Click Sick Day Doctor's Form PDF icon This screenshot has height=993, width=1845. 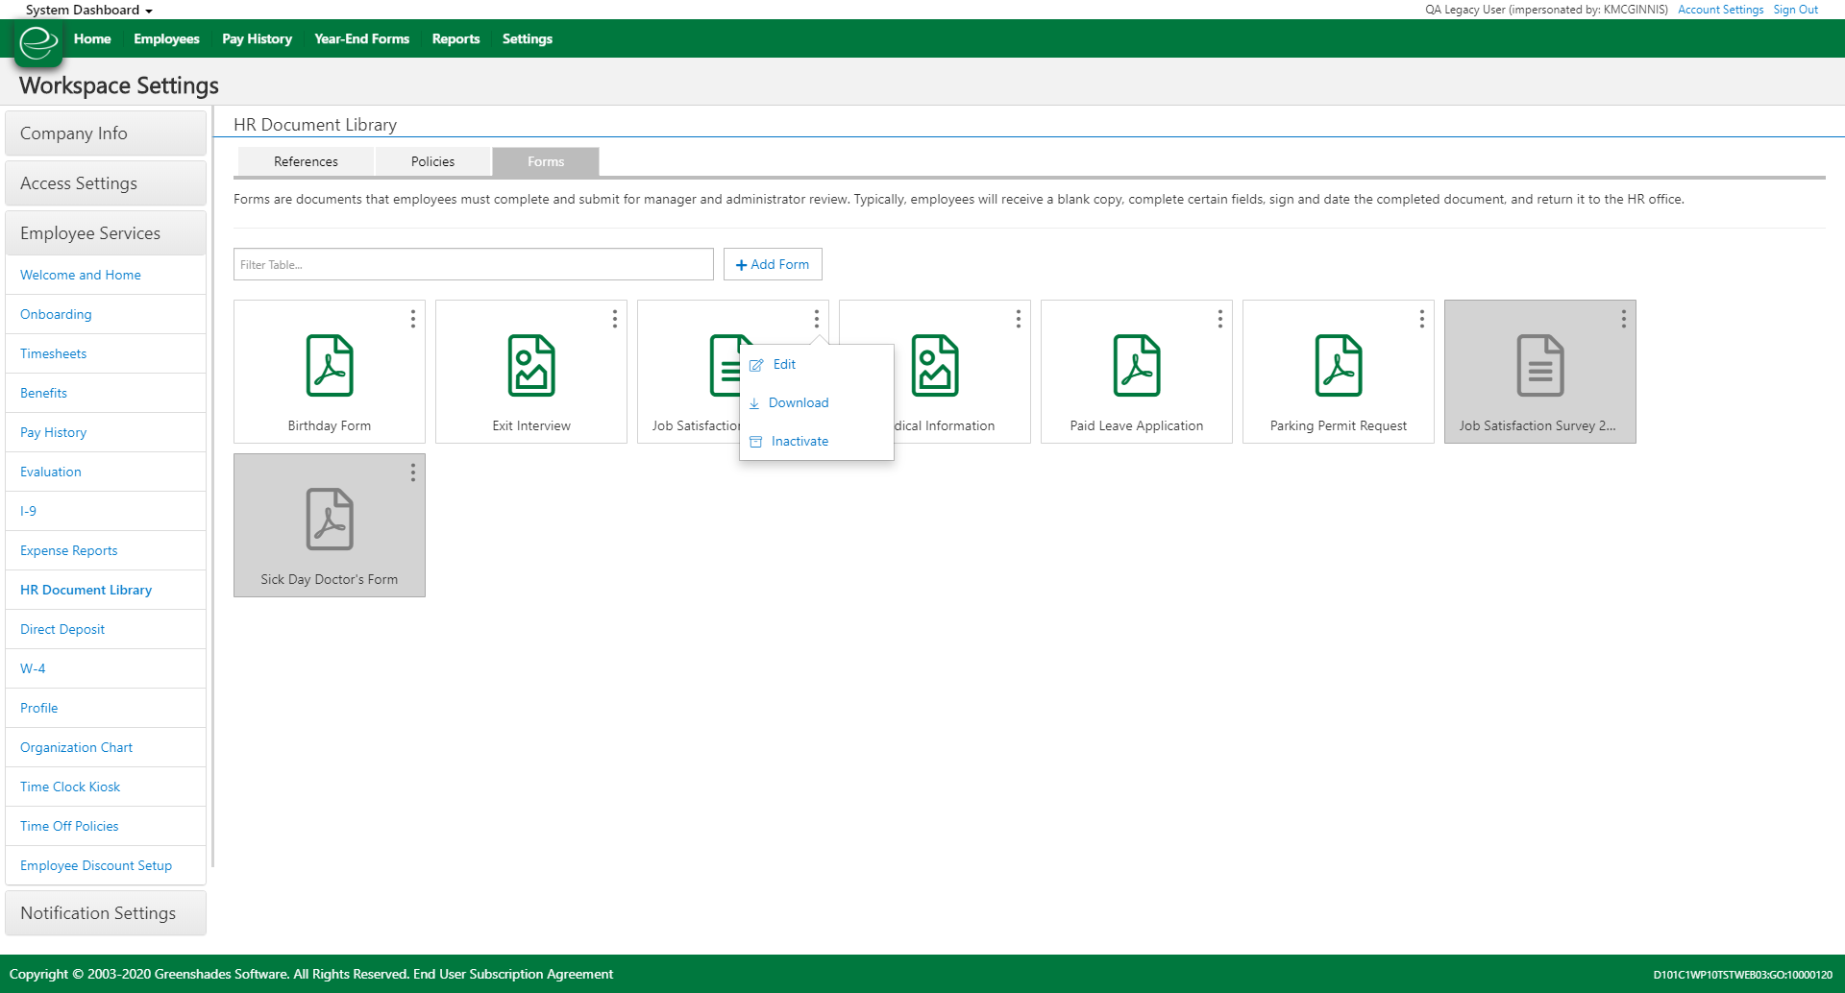point(330,519)
